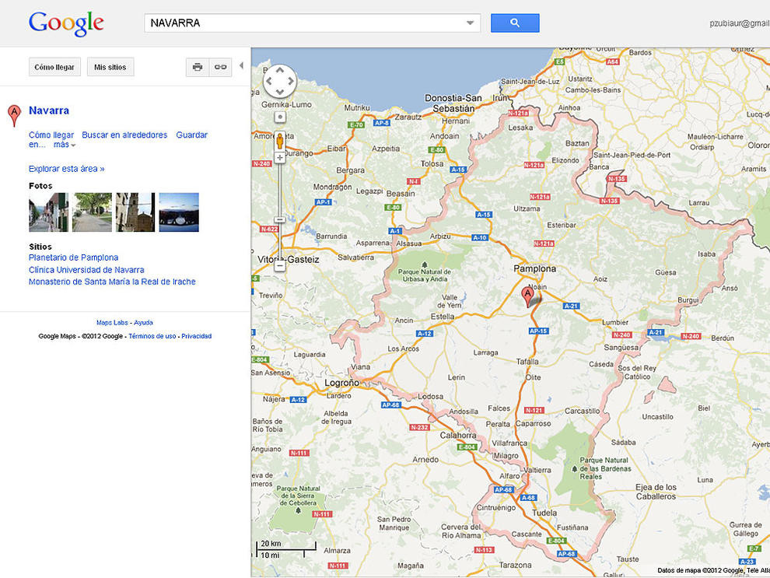Click the Maps Labs footer link

coord(112,323)
